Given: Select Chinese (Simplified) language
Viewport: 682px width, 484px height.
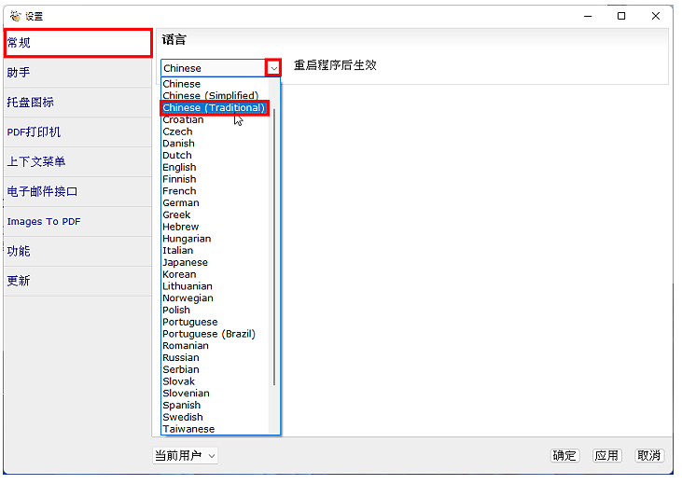Looking at the screenshot, I should (215, 96).
